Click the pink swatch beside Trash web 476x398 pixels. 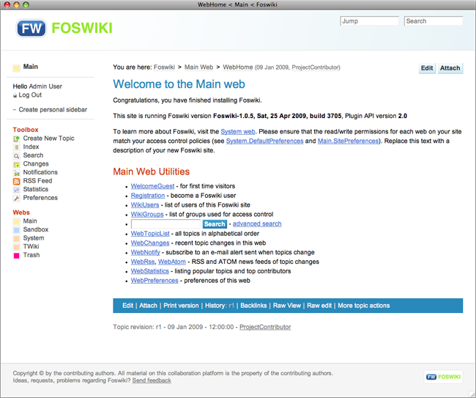(x=16, y=256)
